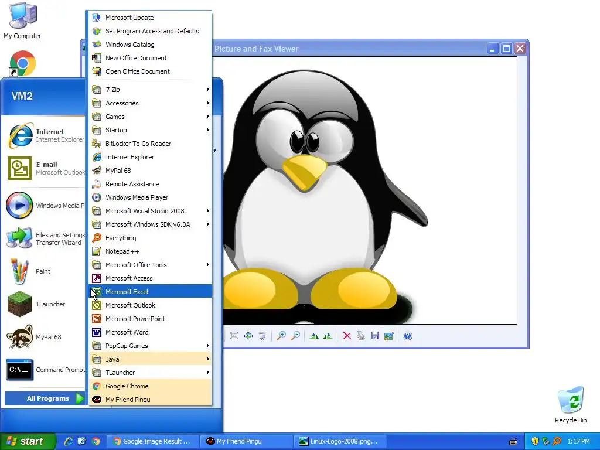
Task: Click Everything search icon in system tray
Action: tap(557, 441)
